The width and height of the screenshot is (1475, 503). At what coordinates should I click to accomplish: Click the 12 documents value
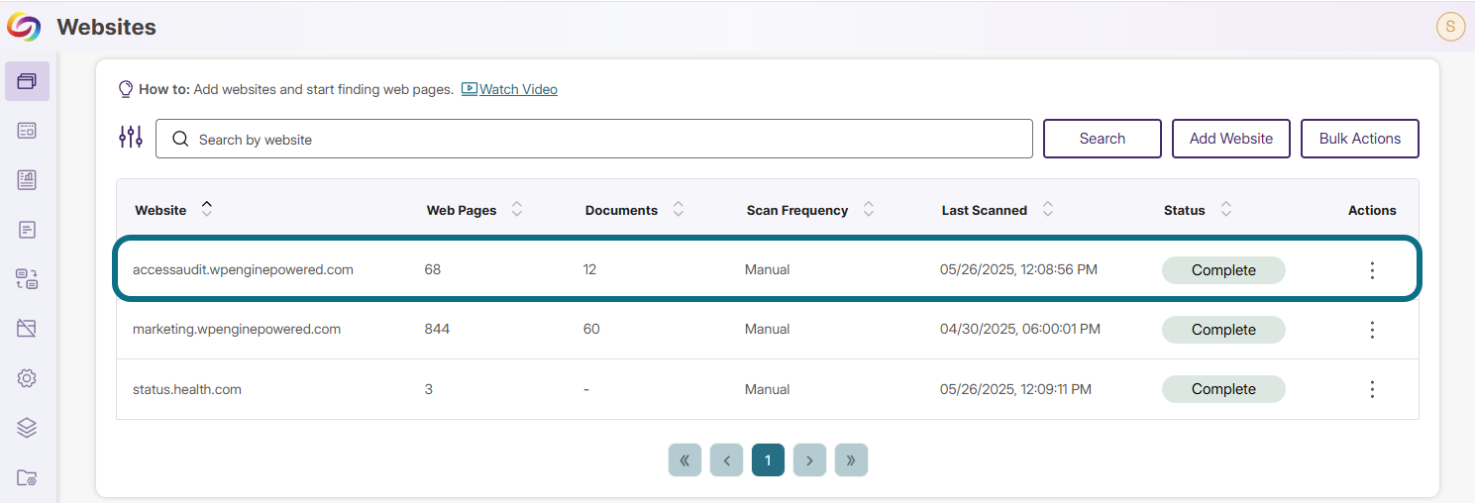589,269
